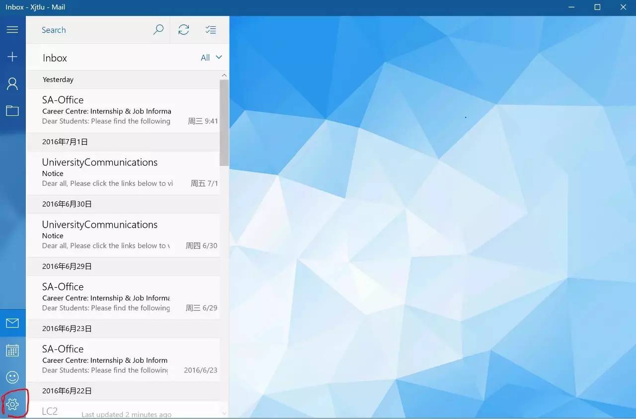Open the hamburger navigation menu
Screen dimensions: 636x419
12,30
